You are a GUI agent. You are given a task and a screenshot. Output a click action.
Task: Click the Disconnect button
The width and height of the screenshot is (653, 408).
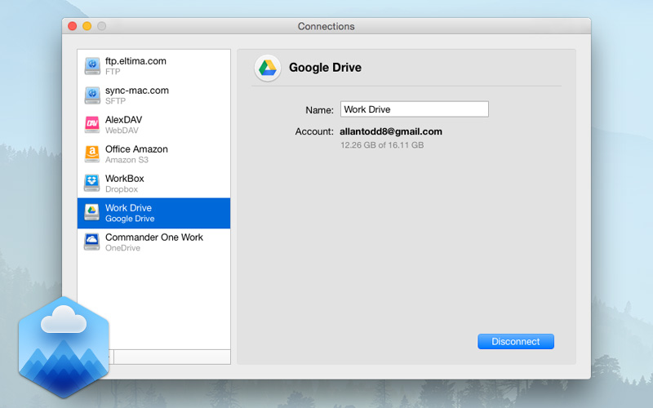(x=516, y=341)
